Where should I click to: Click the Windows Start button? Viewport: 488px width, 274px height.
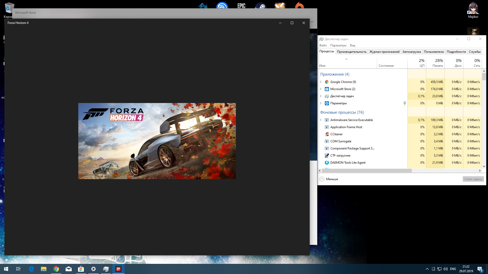click(x=6, y=269)
